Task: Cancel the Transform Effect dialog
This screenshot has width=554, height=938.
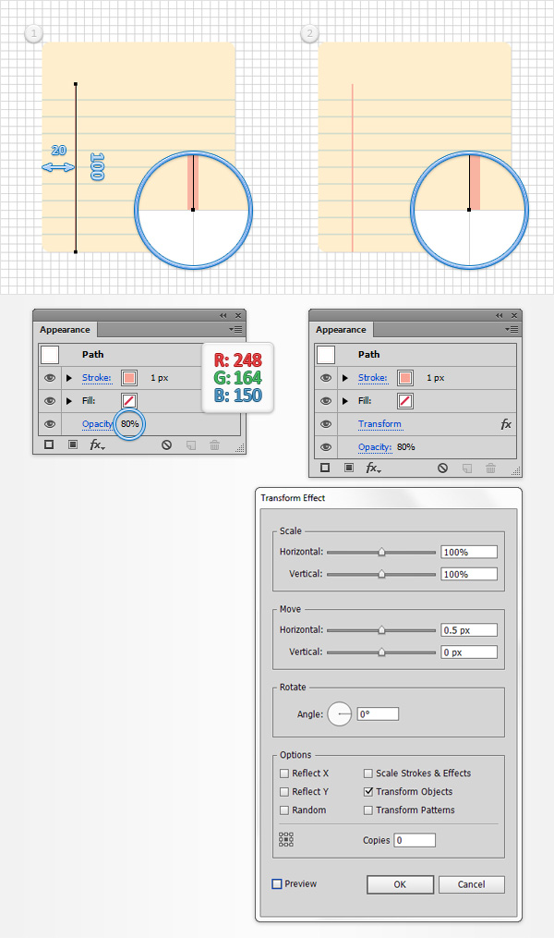Action: tap(472, 884)
